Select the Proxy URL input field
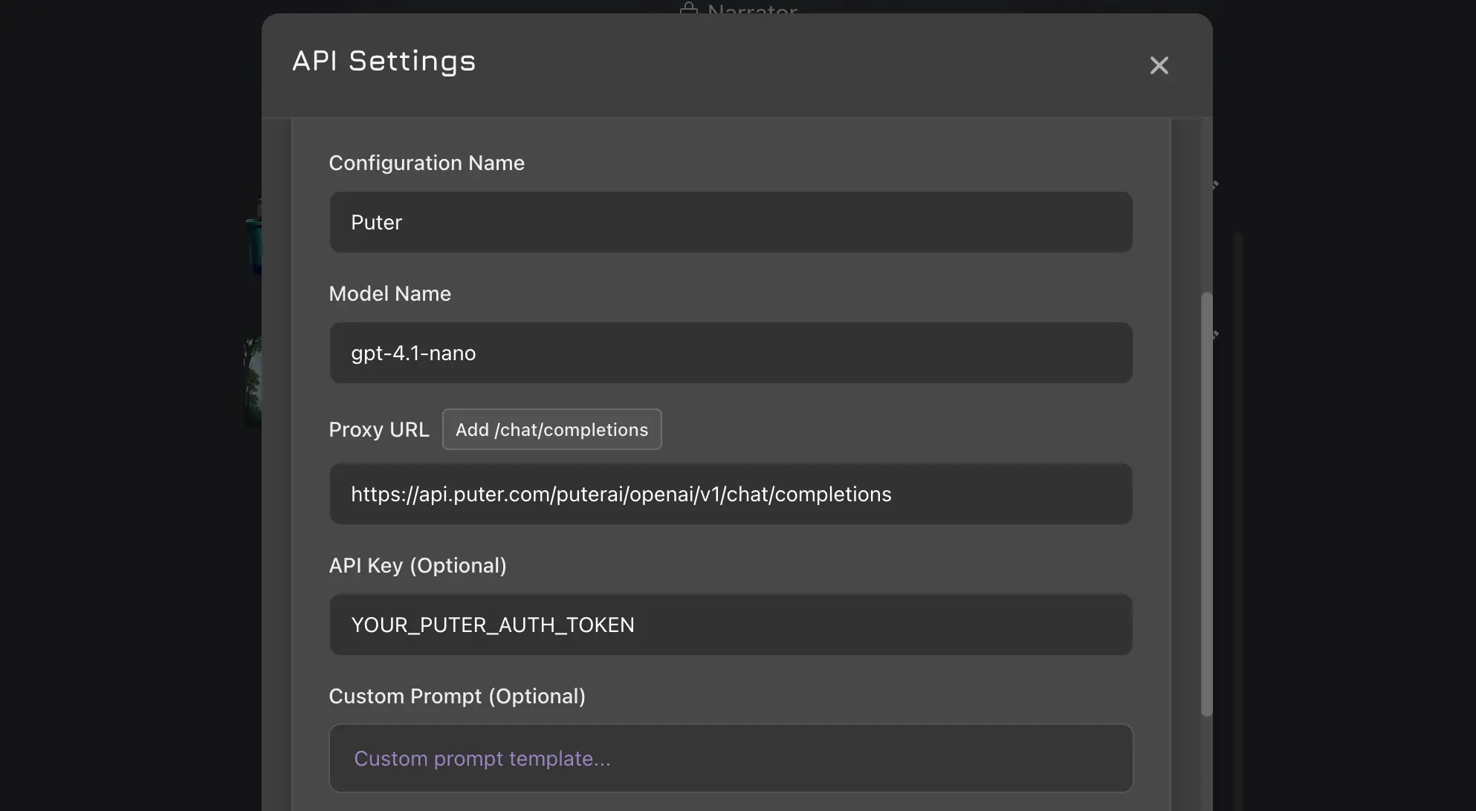The height and width of the screenshot is (811, 1476). (x=731, y=494)
